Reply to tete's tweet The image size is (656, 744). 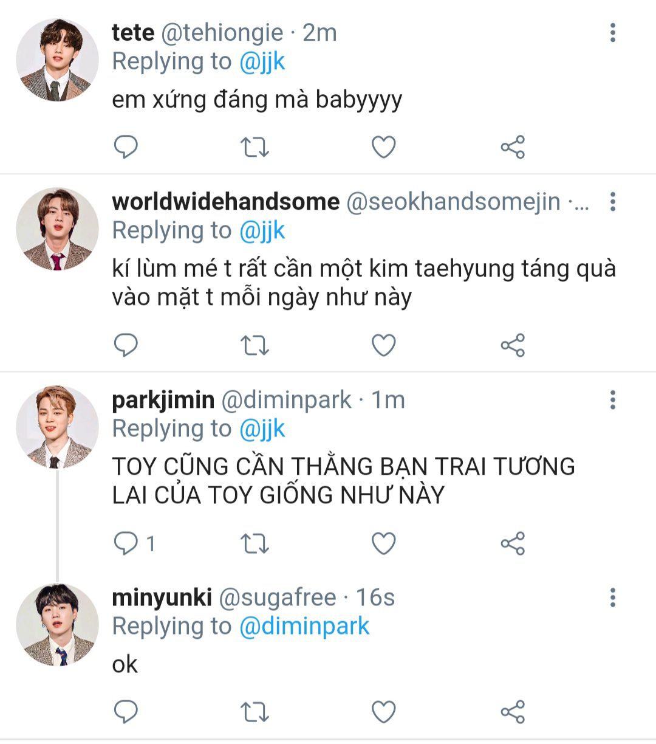coord(126,147)
